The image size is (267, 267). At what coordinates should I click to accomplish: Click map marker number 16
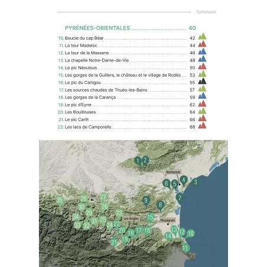(148, 231)
